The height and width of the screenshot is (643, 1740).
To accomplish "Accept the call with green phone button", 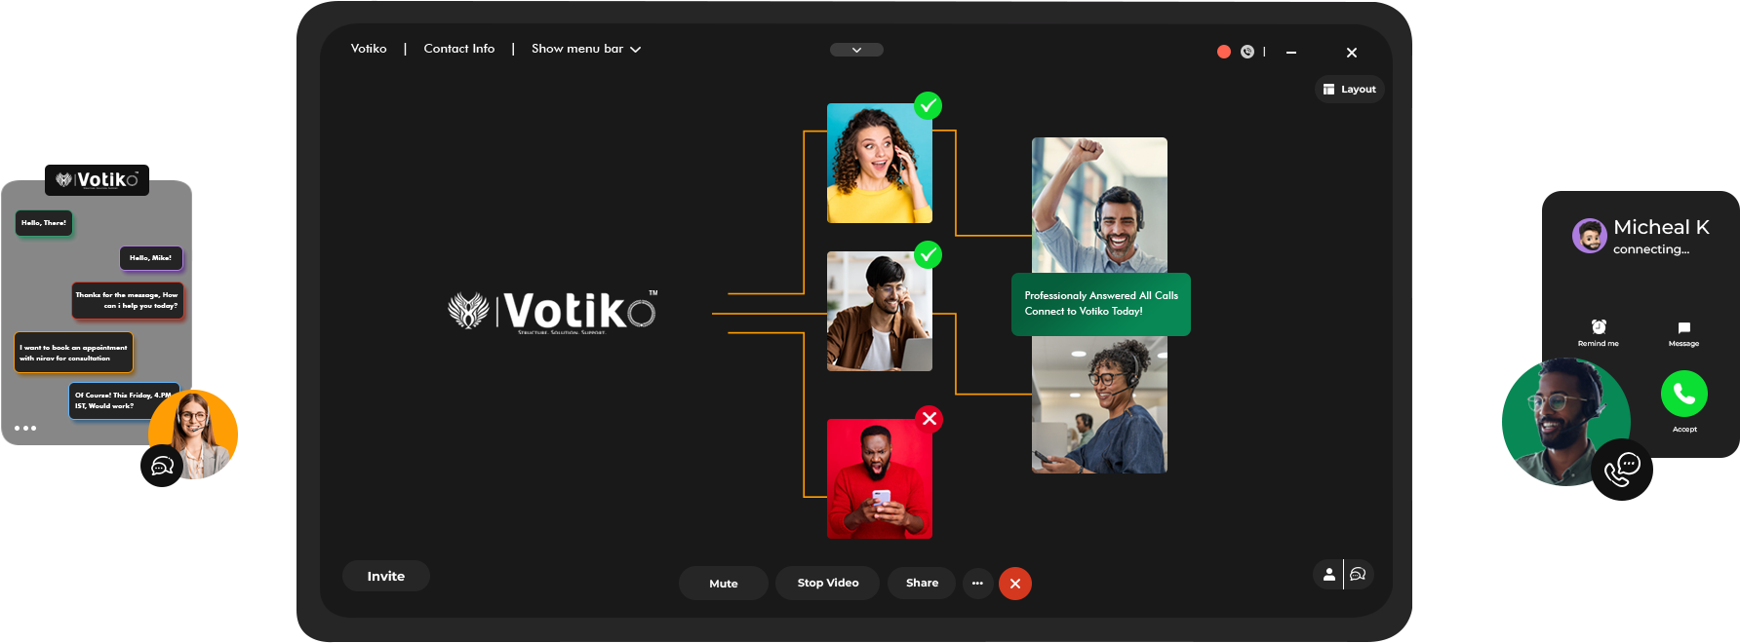I will 1684,394.
